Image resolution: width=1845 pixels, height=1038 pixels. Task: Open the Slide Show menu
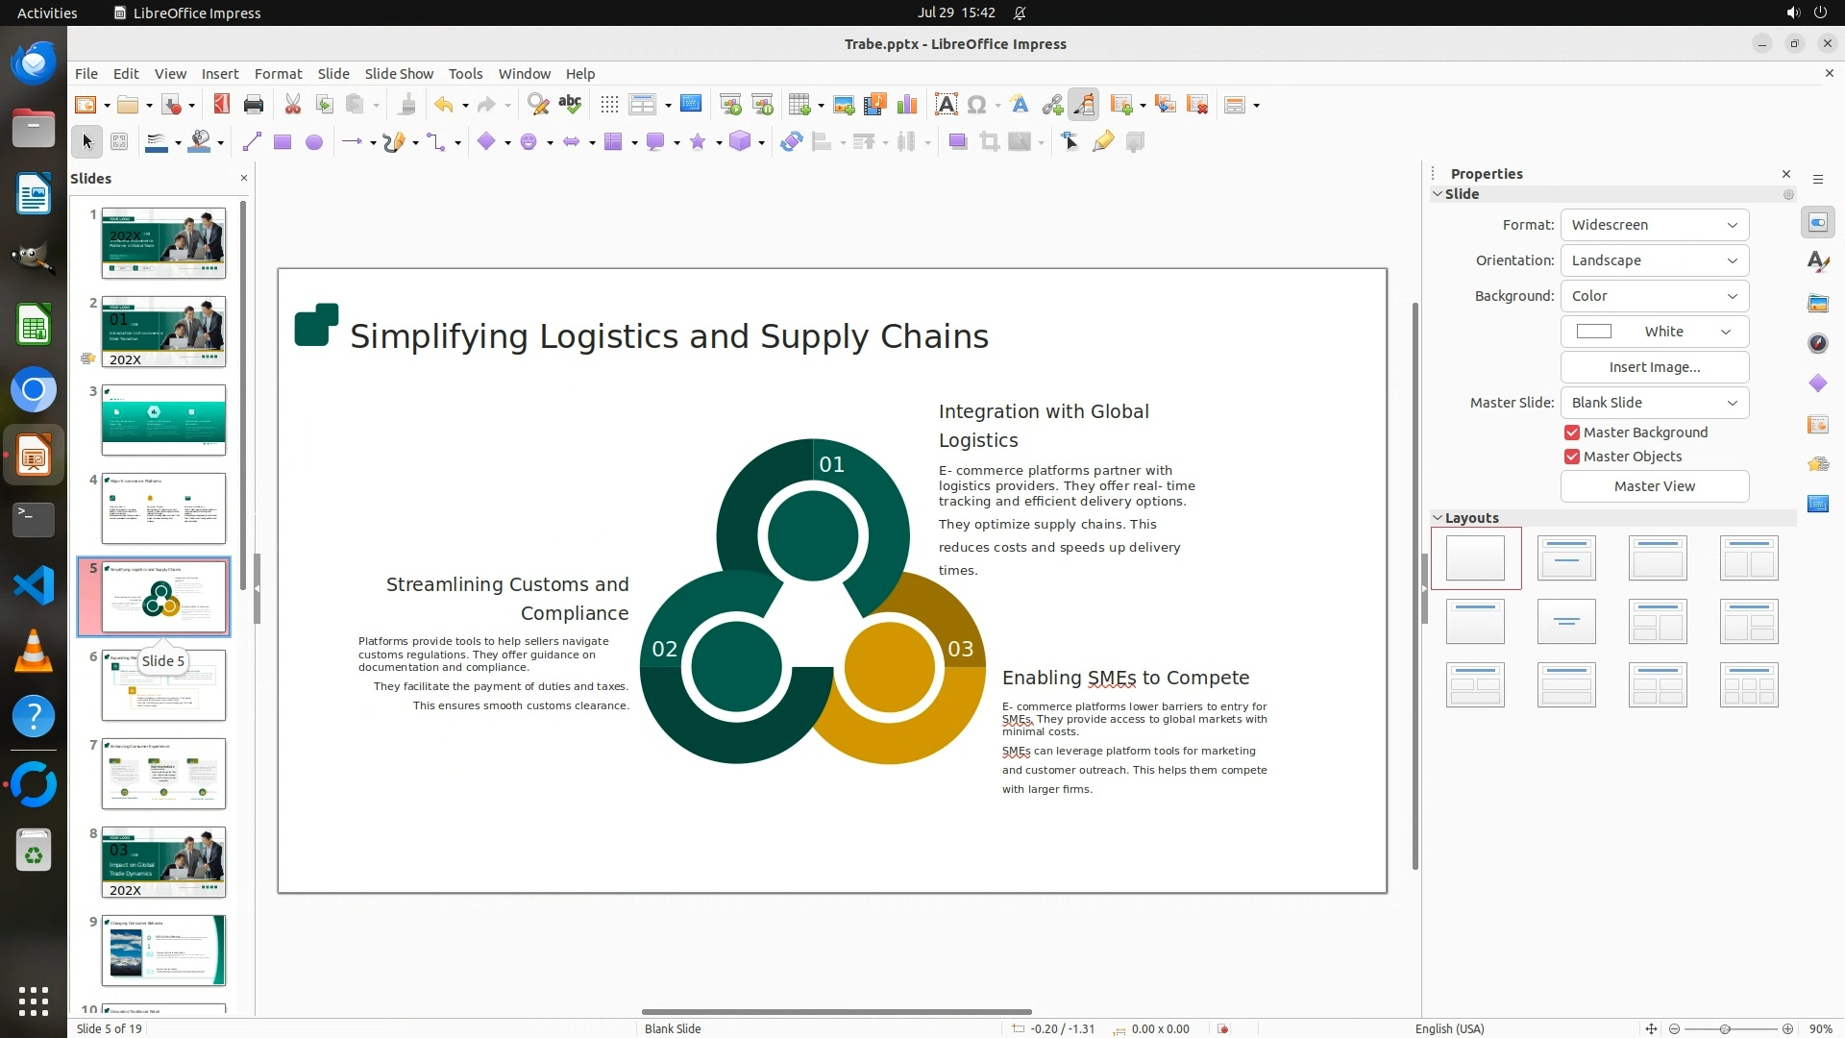coord(398,74)
